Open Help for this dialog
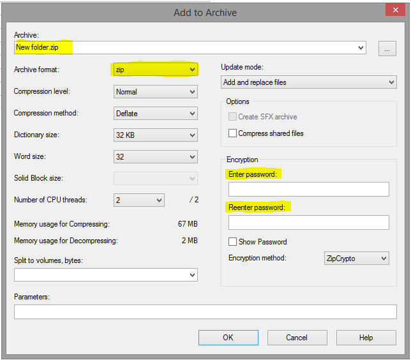This screenshot has width=411, height=360. tap(366, 338)
